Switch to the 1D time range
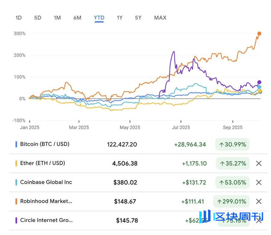Viewport: 271px width, 235px height. point(19,18)
